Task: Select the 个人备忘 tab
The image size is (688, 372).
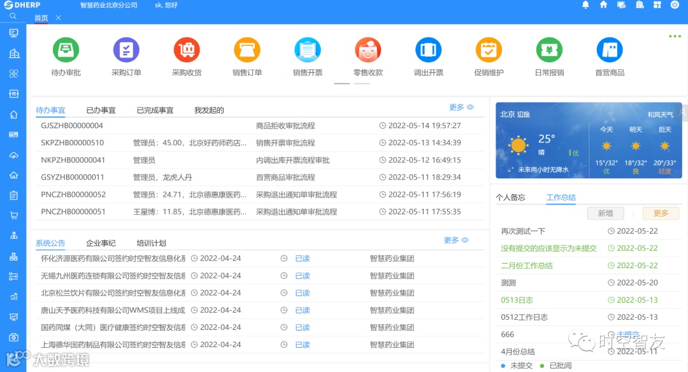Action: pos(510,197)
